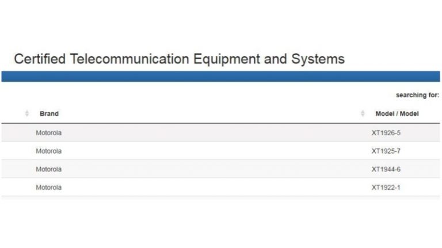Click Motorola in the XT1926-5 row
Screen dimensions: 442x248
click(48, 133)
